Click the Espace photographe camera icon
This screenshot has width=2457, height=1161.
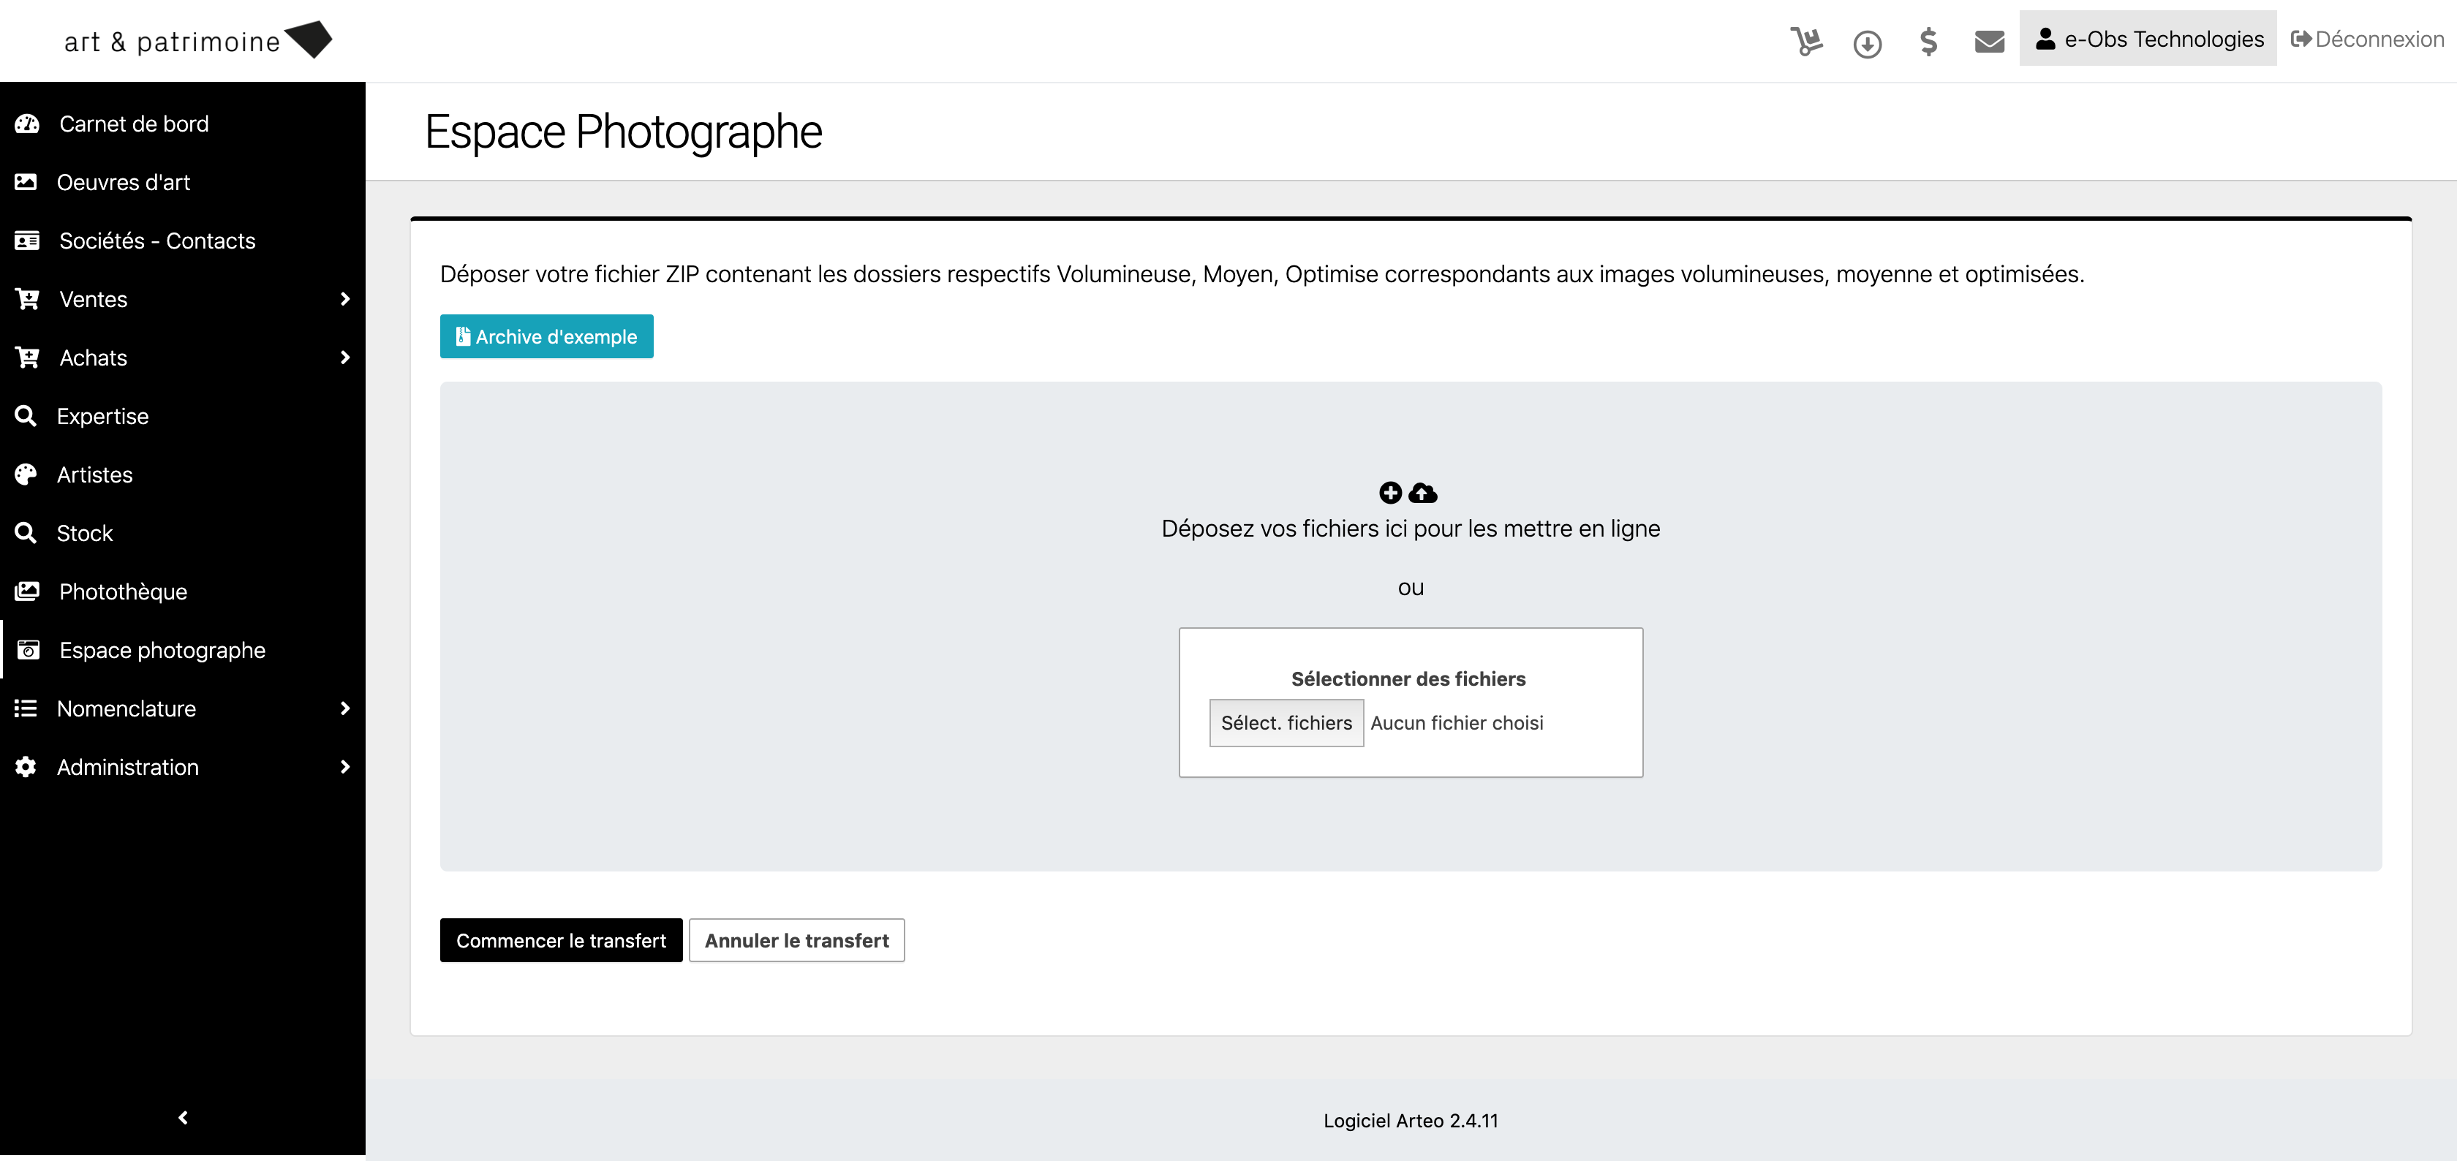tap(28, 650)
